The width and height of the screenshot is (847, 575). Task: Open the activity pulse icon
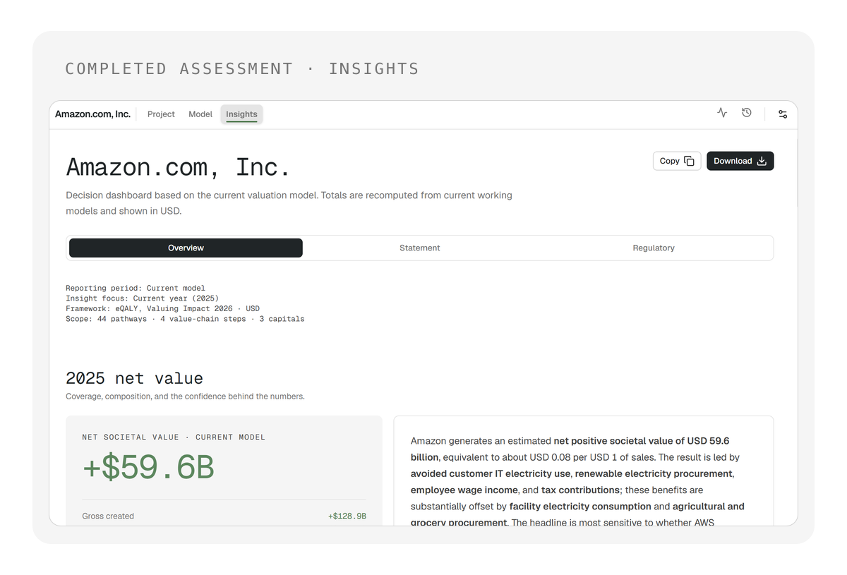pos(722,113)
